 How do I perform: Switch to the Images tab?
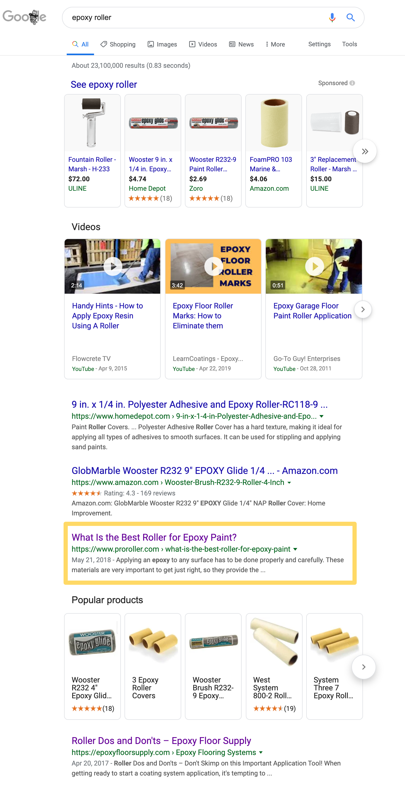(162, 44)
